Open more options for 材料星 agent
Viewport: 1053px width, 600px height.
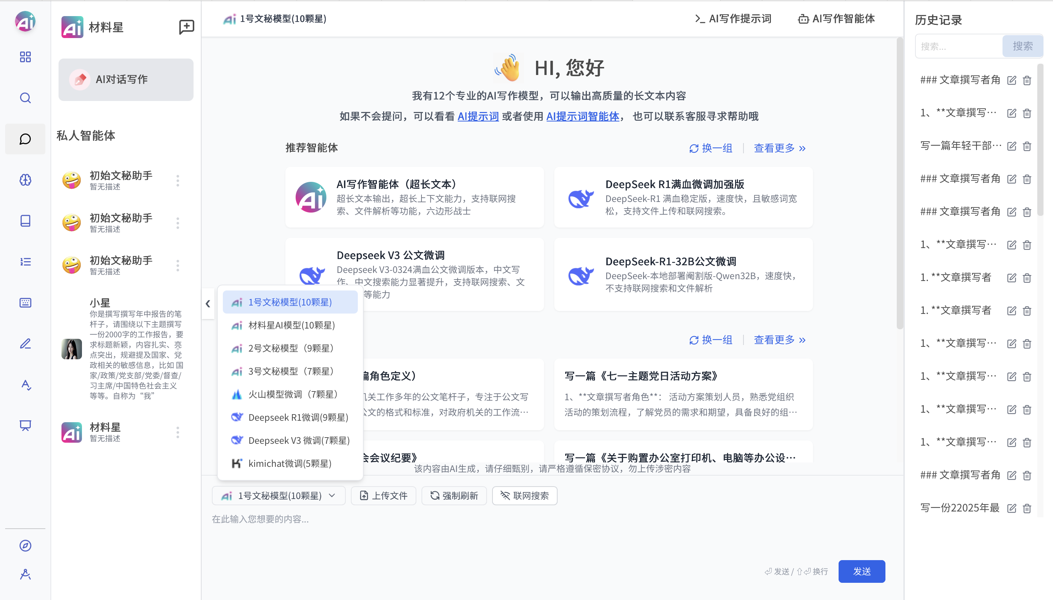pos(177,432)
